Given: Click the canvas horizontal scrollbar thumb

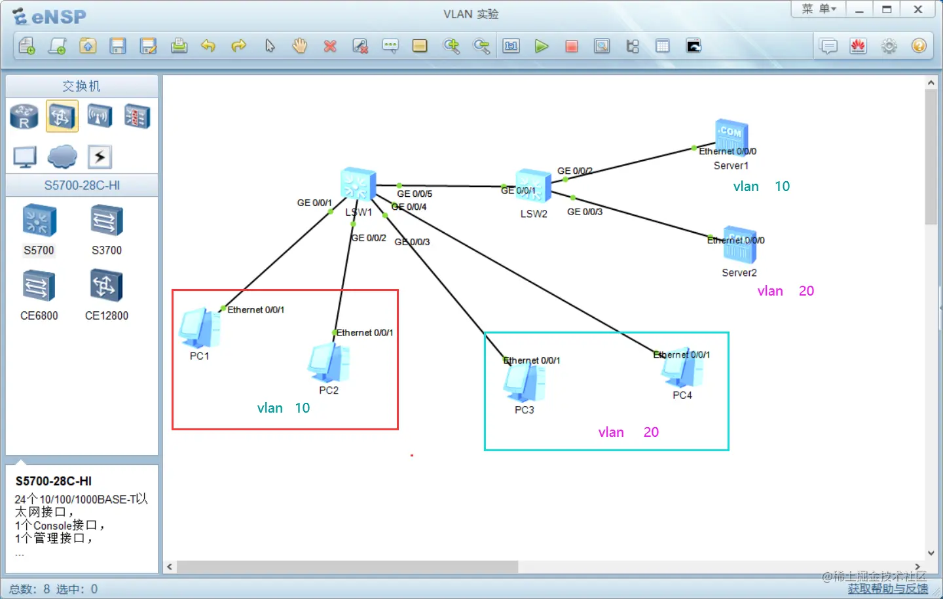Looking at the screenshot, I should 348,566.
